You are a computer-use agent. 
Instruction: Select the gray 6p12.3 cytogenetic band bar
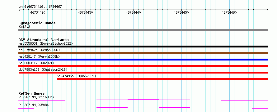pyautogui.click(x=143, y=30)
